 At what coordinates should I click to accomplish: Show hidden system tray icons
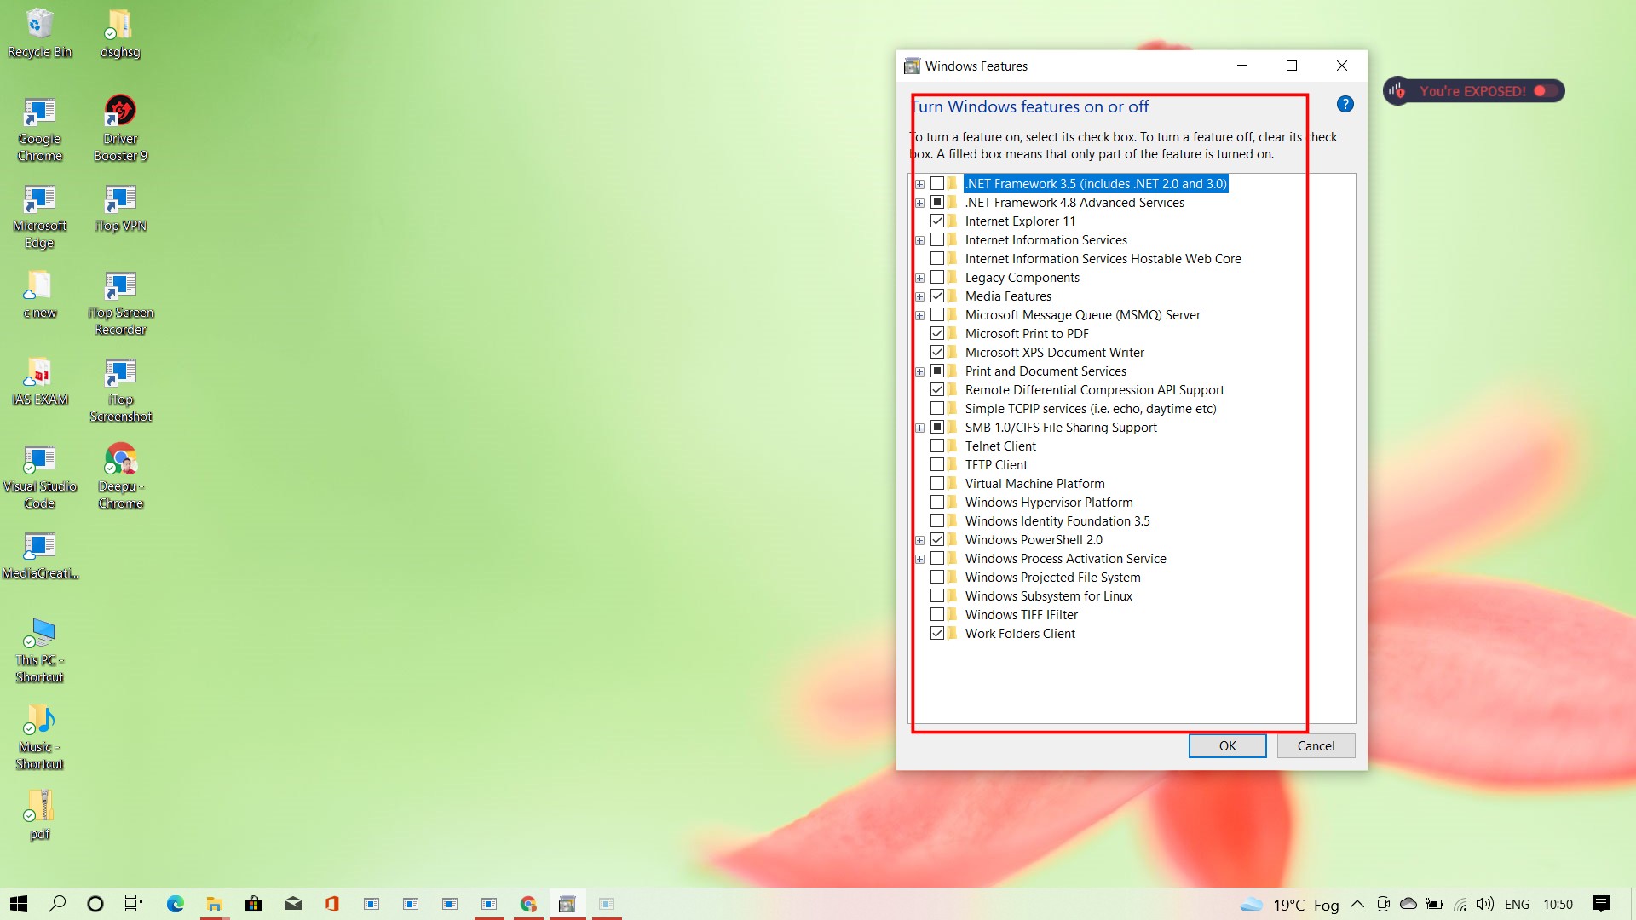[x=1357, y=904]
